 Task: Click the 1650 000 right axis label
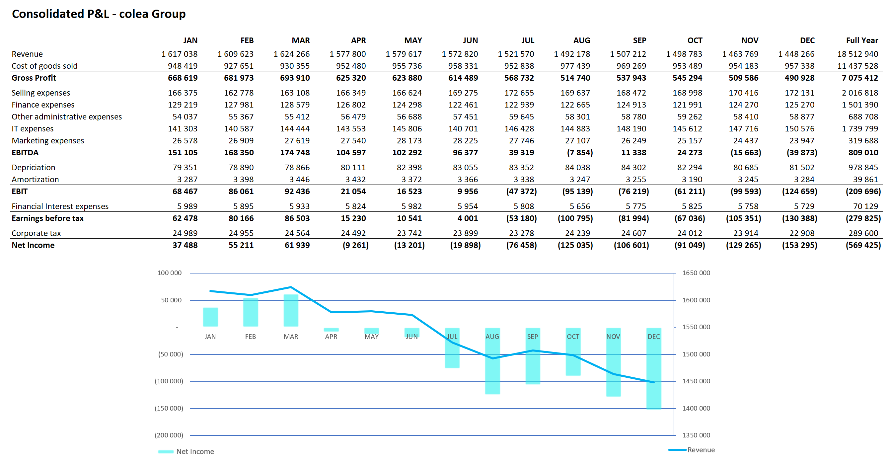[696, 272]
